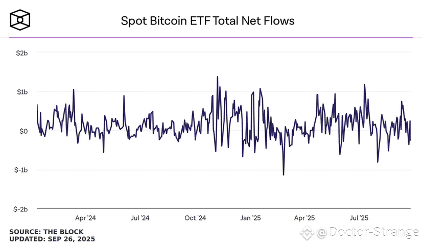Image resolution: width=423 pixels, height=246 pixels.
Task: Click the $1b y-axis label
Action: 22,92
